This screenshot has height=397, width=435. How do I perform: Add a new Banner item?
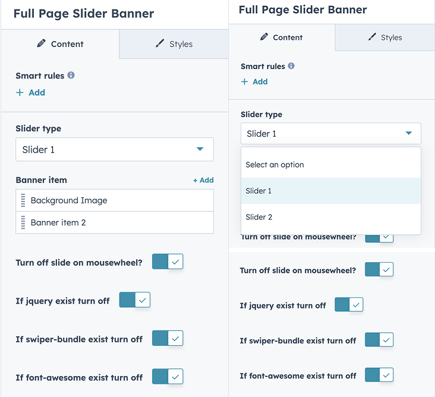coord(203,180)
